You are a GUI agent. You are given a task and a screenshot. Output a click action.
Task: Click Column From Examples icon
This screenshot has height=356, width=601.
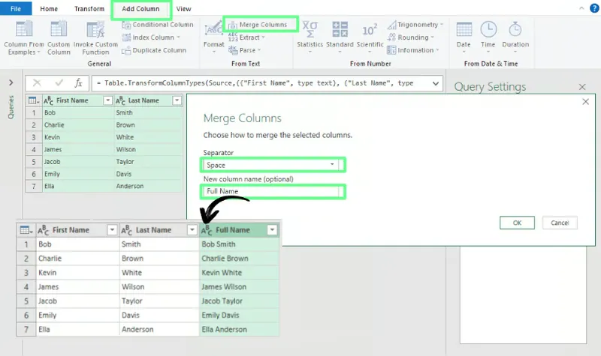click(24, 30)
